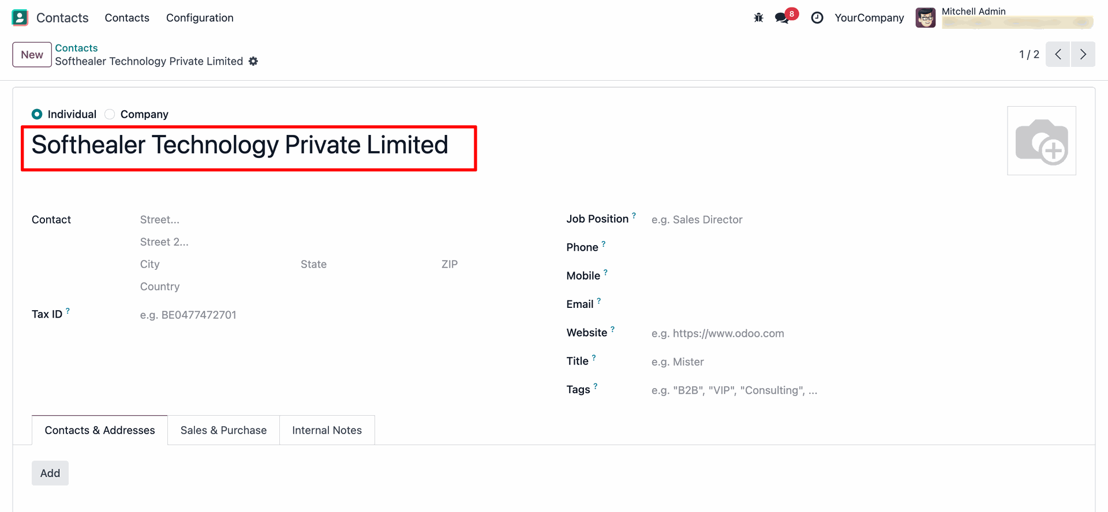Switch to the Internal Notes tab
The width and height of the screenshot is (1108, 512).
click(x=327, y=430)
